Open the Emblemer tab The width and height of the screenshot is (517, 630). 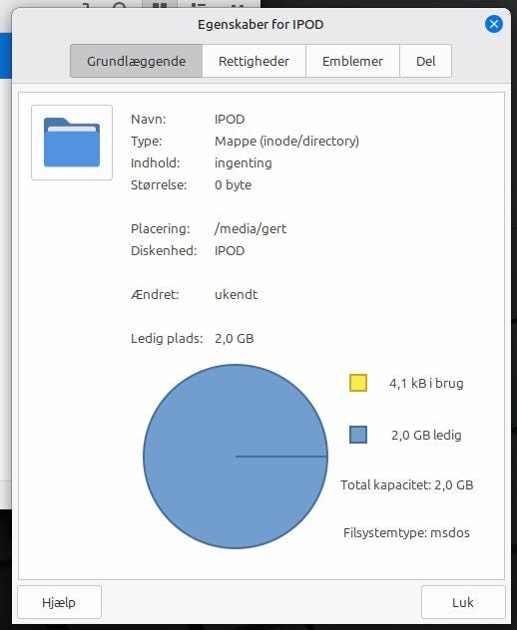pyautogui.click(x=352, y=61)
